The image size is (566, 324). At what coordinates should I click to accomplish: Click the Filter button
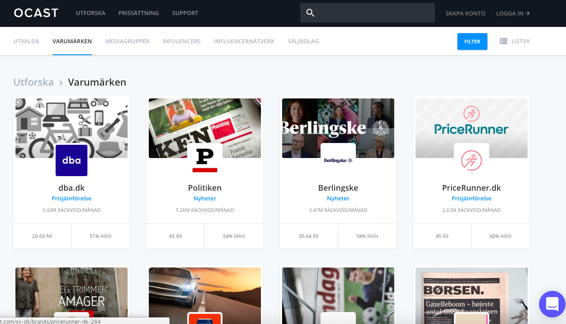pos(472,41)
